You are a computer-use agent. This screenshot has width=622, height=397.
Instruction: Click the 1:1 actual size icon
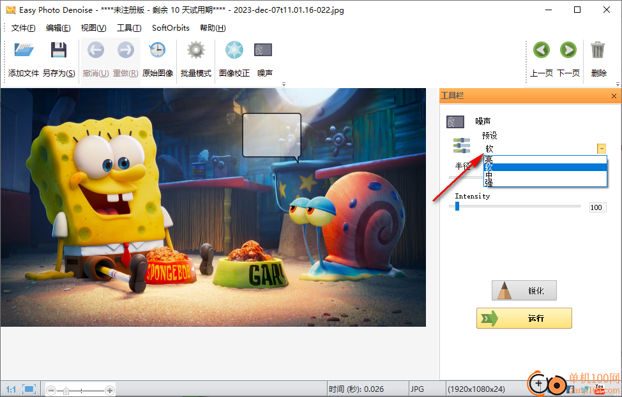(11, 389)
